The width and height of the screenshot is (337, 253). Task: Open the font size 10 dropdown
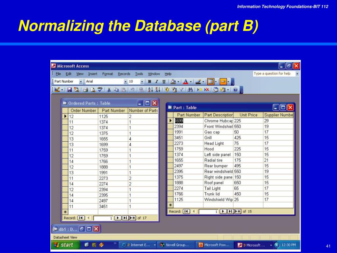142,82
